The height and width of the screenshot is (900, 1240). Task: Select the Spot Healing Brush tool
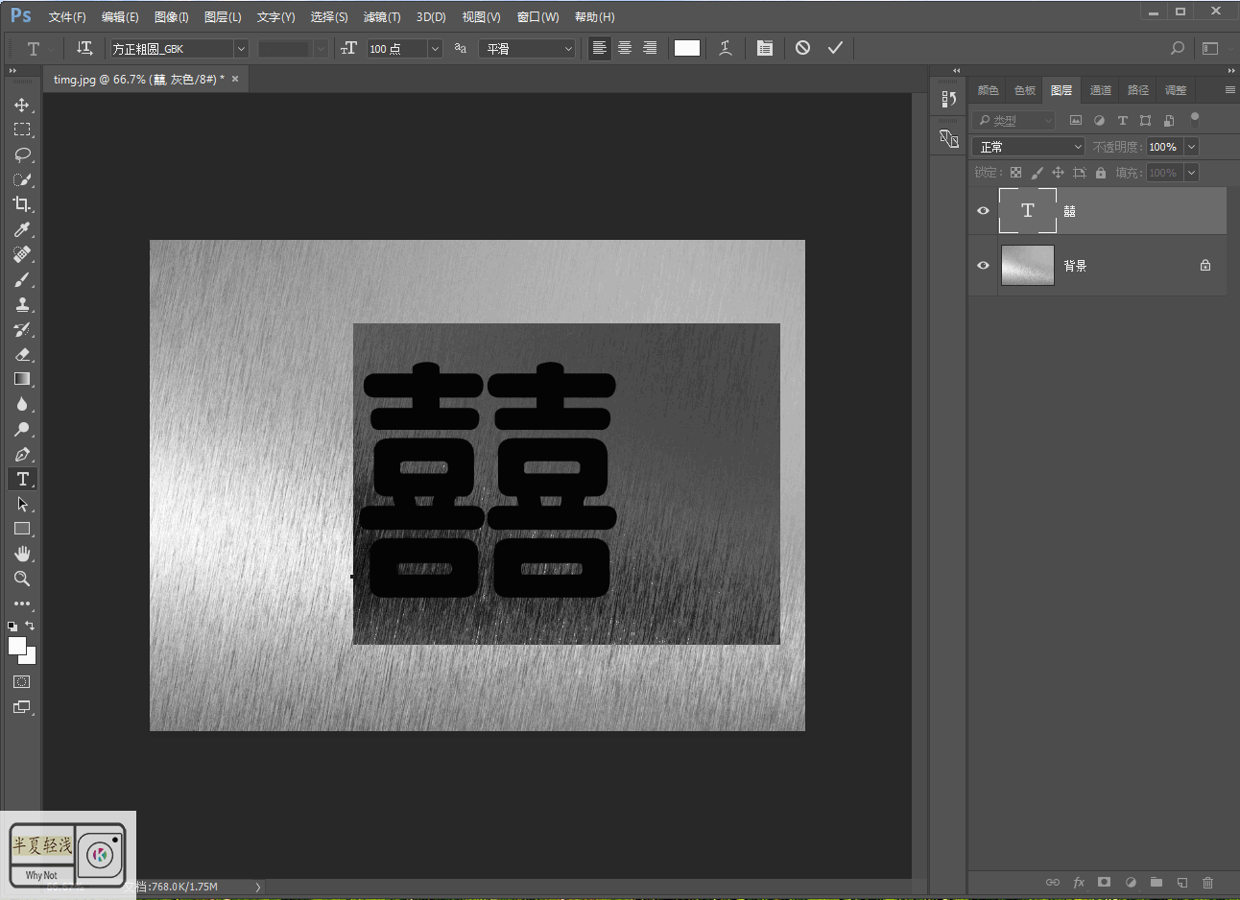(22, 254)
